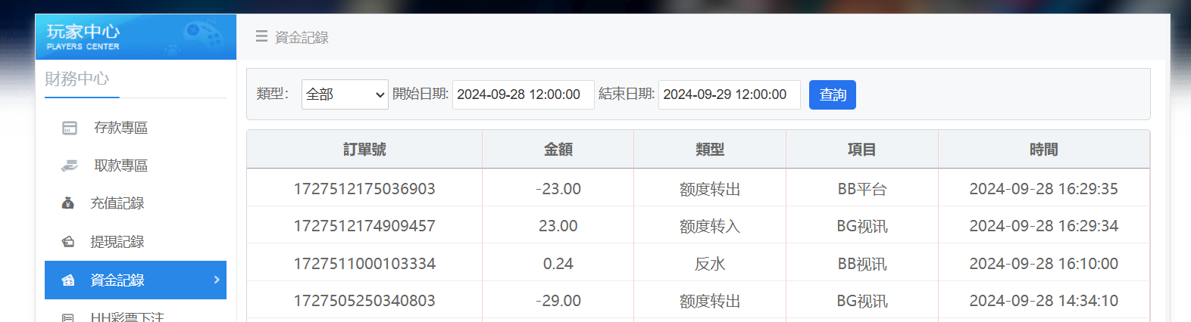Open the 類型 全部 dropdown
Image resolution: width=1191 pixels, height=322 pixels.
pos(345,94)
